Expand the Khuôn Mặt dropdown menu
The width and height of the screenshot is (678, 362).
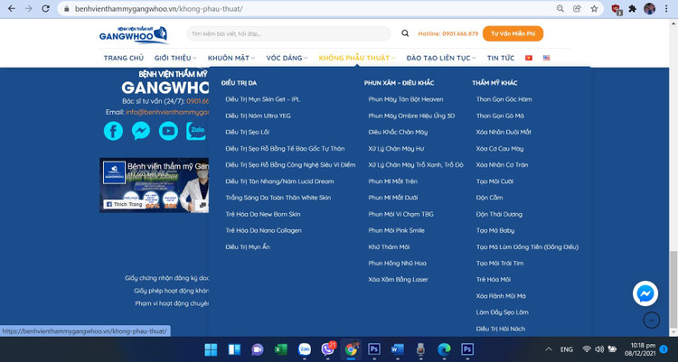pyautogui.click(x=231, y=58)
